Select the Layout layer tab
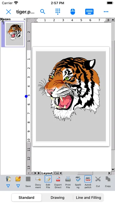This screenshot has height=204, width=115. (x=47, y=173)
